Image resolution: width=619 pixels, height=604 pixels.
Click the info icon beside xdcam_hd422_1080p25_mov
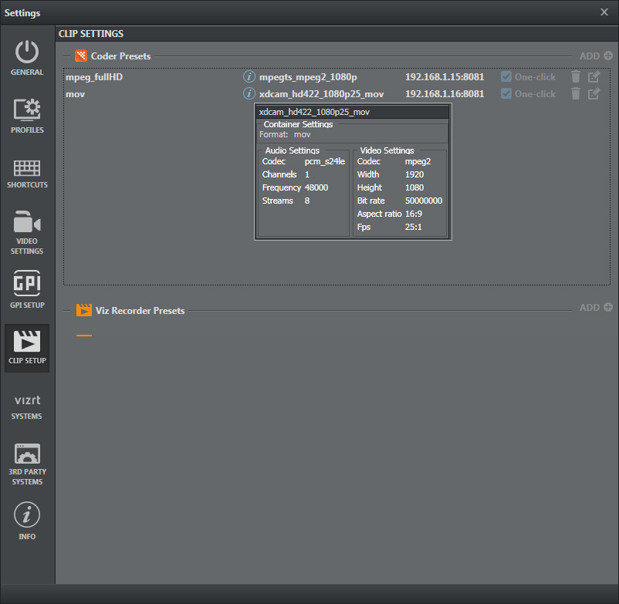[249, 94]
